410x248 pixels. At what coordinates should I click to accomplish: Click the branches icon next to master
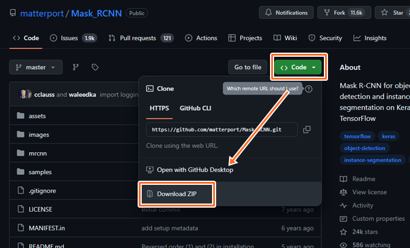76,67
